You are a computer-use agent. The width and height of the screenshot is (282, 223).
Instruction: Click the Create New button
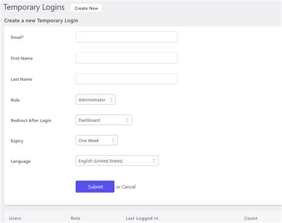point(86,8)
